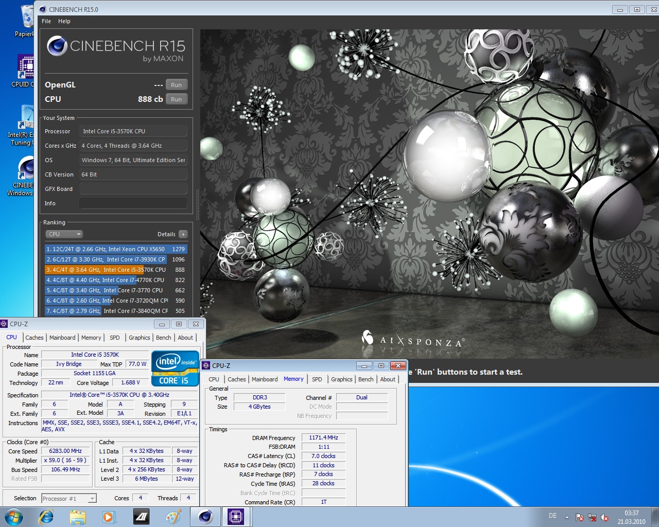This screenshot has width=659, height=527.
Task: Run the CPU benchmark
Action: pos(177,99)
